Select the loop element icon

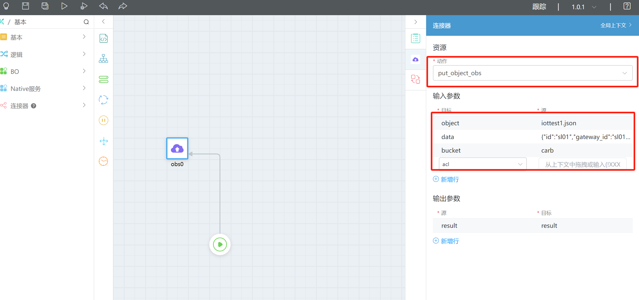point(104,100)
